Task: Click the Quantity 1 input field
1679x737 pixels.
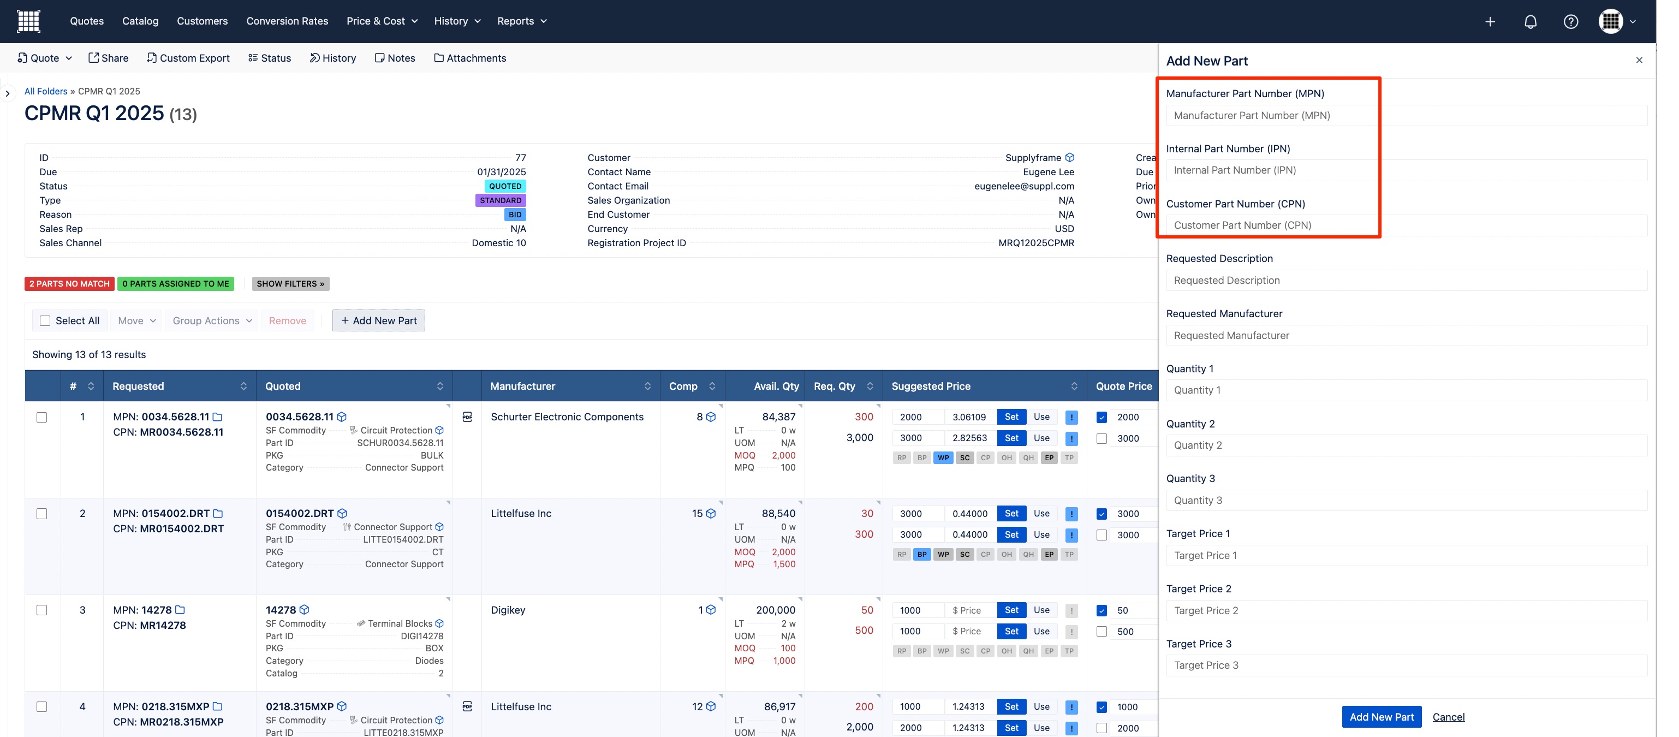Action: 1407,390
